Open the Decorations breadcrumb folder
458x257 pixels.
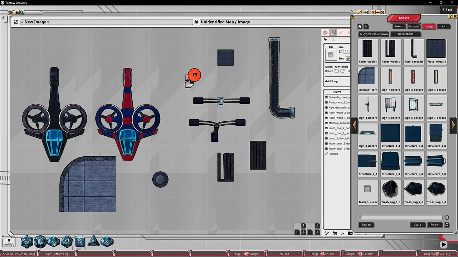[405, 34]
